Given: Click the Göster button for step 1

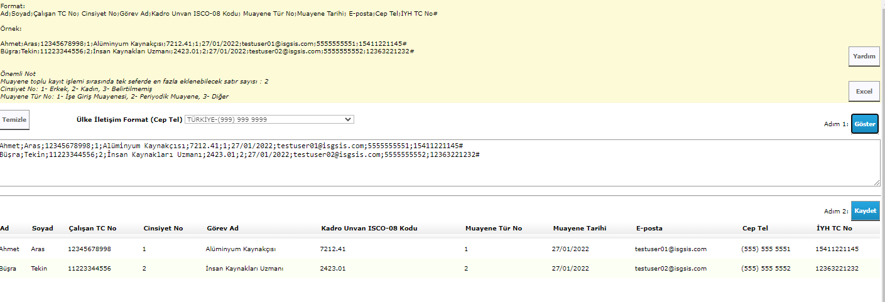Looking at the screenshot, I should tap(864, 124).
